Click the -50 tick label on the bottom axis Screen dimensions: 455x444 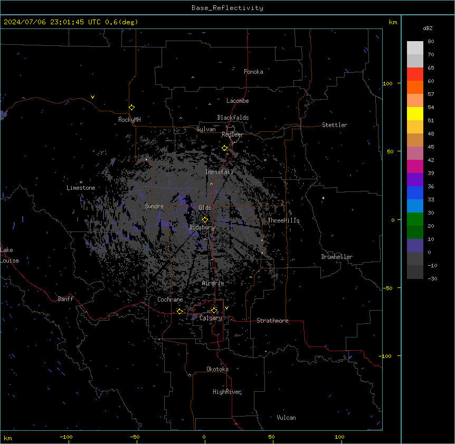click(135, 437)
